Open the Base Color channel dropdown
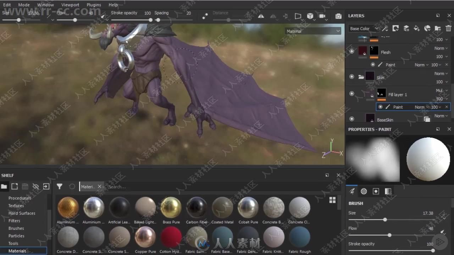Viewport: 454px width, 255px height. pos(364,28)
